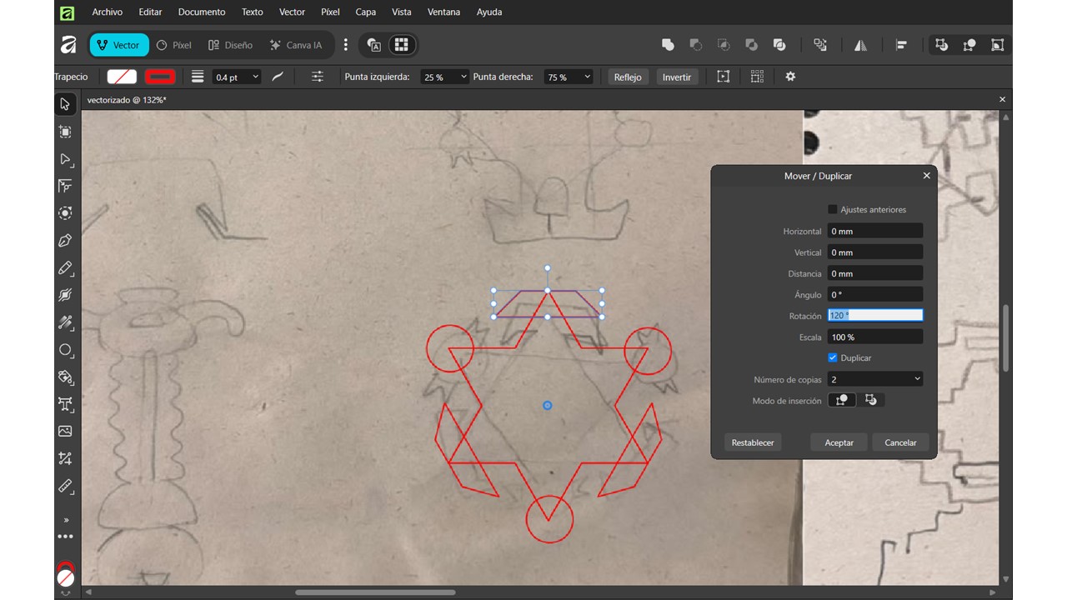Select the Measure ruler tool
1067x600 pixels.
pyautogui.click(x=65, y=486)
